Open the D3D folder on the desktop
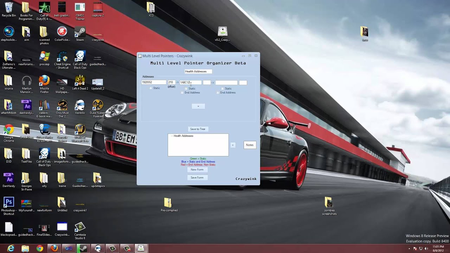Viewport: 450px width, 253px height. coord(9,156)
